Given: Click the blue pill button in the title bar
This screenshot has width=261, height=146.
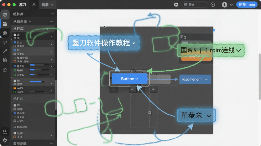Looking at the screenshot, I should click(x=247, y=5).
